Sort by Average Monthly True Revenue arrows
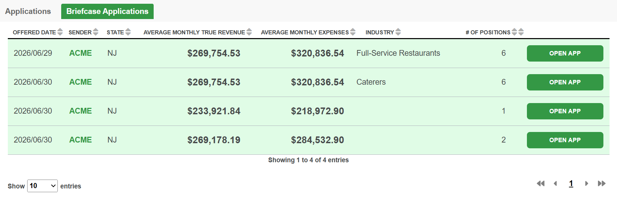Screen dimensions: 617x200 249,32
